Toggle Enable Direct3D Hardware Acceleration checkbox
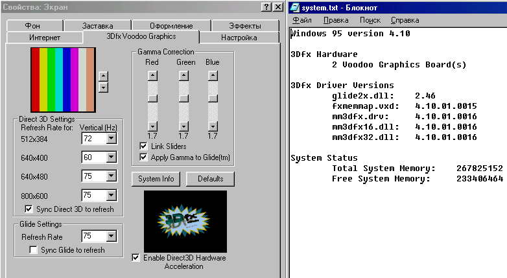The height and width of the screenshot is (278, 507). pyautogui.click(x=136, y=258)
